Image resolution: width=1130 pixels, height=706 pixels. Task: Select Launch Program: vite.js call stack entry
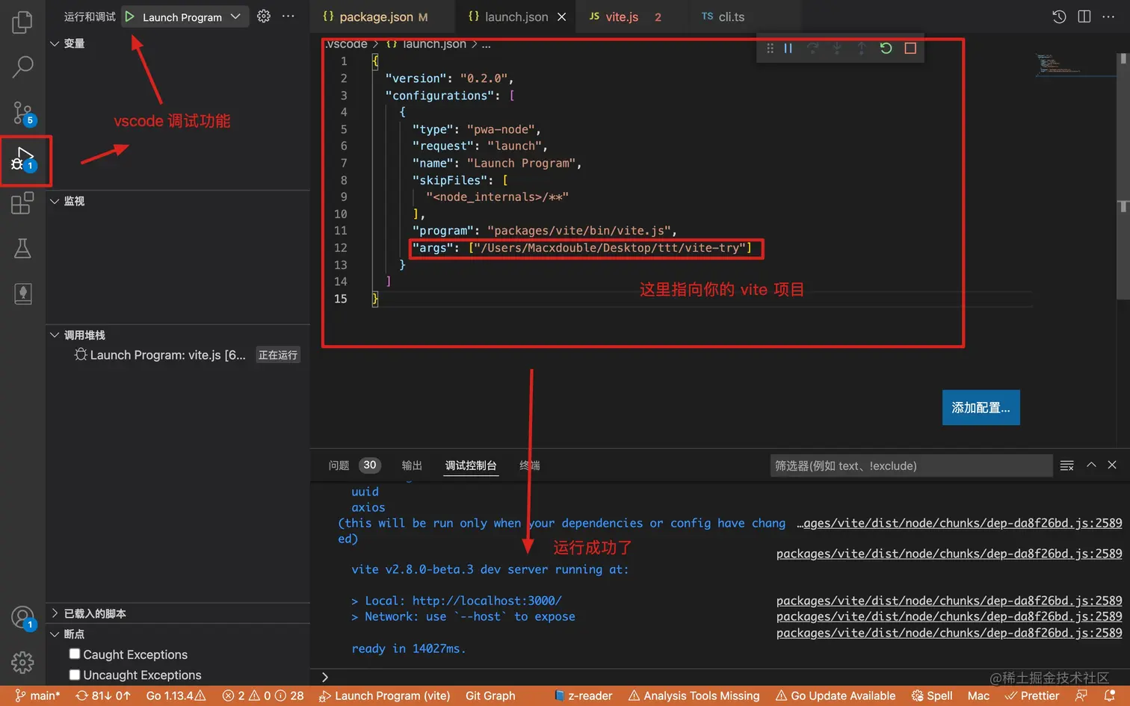[x=178, y=355]
